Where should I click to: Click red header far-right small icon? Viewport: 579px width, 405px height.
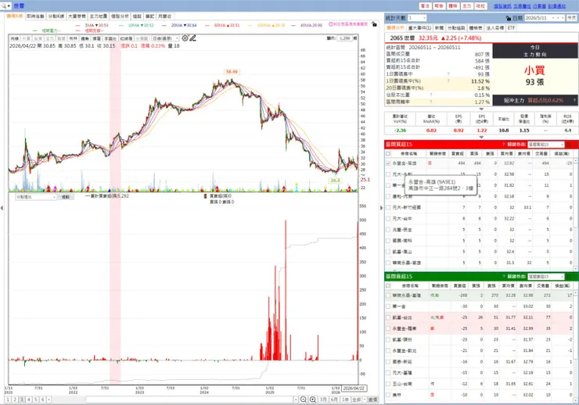coord(569,145)
